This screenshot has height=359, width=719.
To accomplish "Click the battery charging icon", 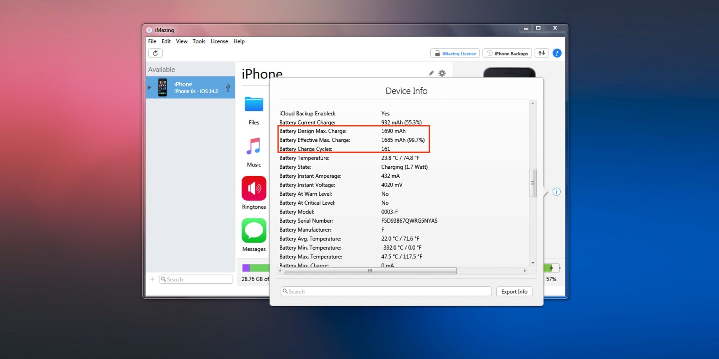I will [x=551, y=268].
